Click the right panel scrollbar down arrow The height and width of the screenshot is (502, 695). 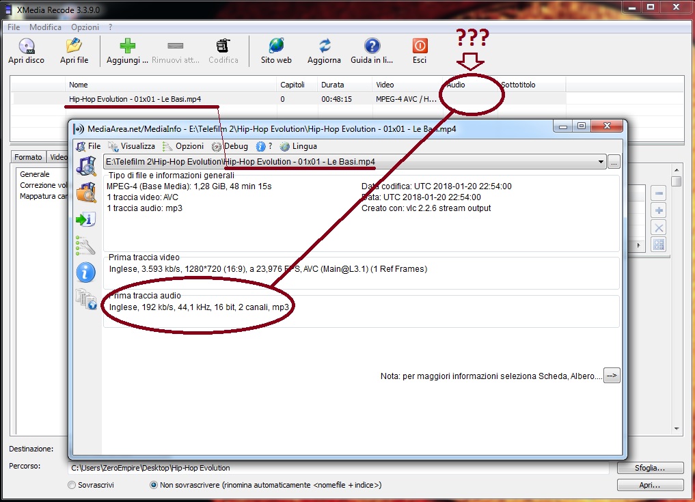point(677,428)
